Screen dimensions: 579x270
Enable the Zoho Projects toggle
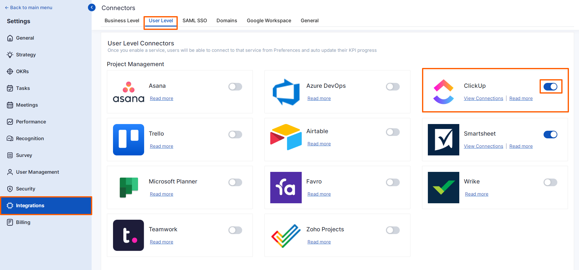[x=393, y=230]
